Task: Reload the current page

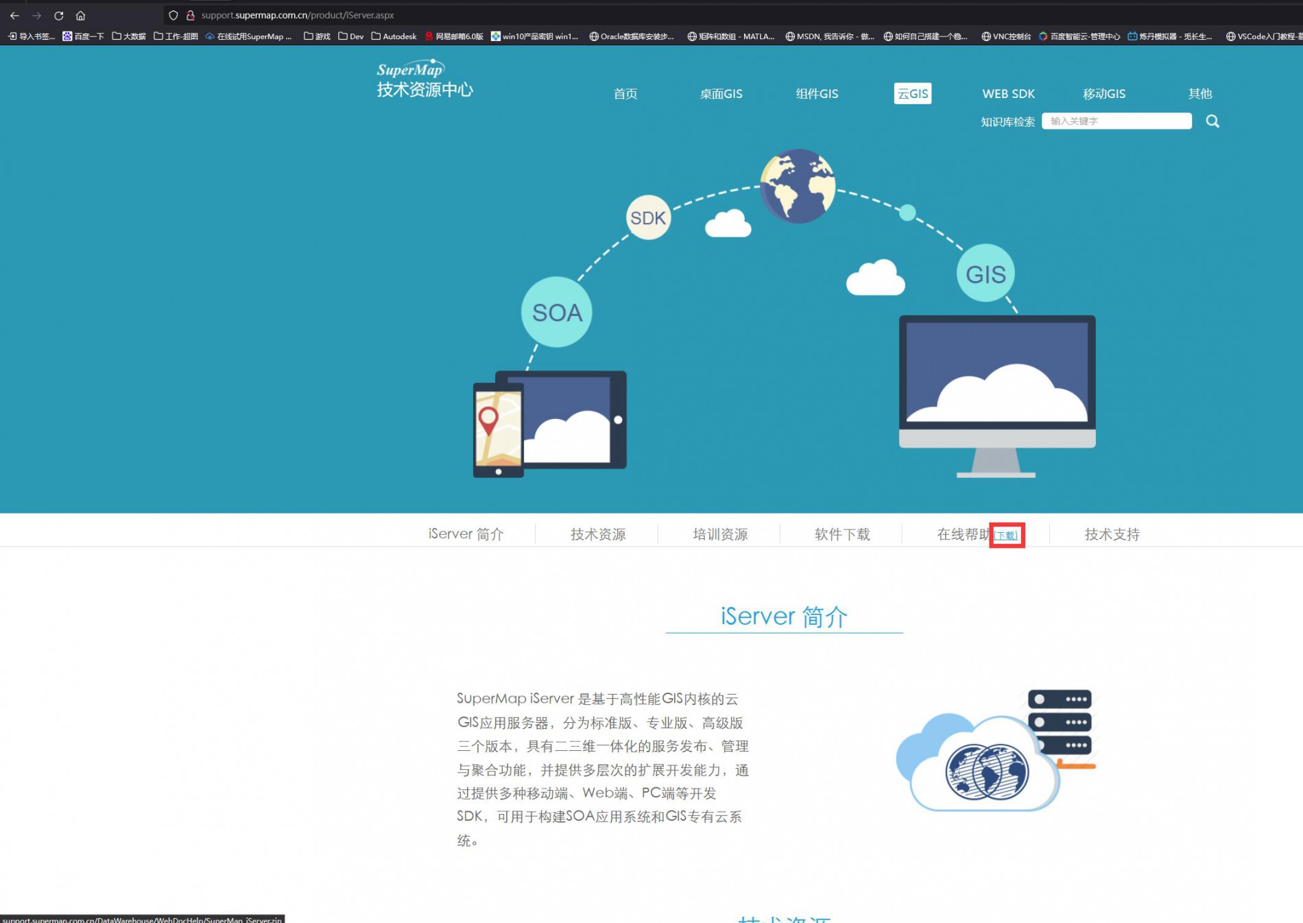Action: click(x=59, y=15)
